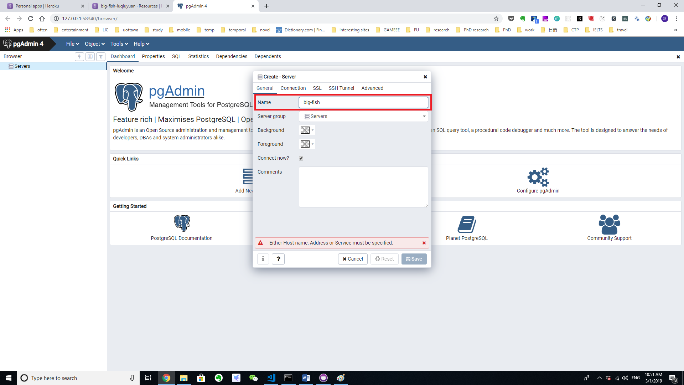Viewport: 684px width, 385px height.
Task: Open Community Support people icon
Action: click(609, 224)
